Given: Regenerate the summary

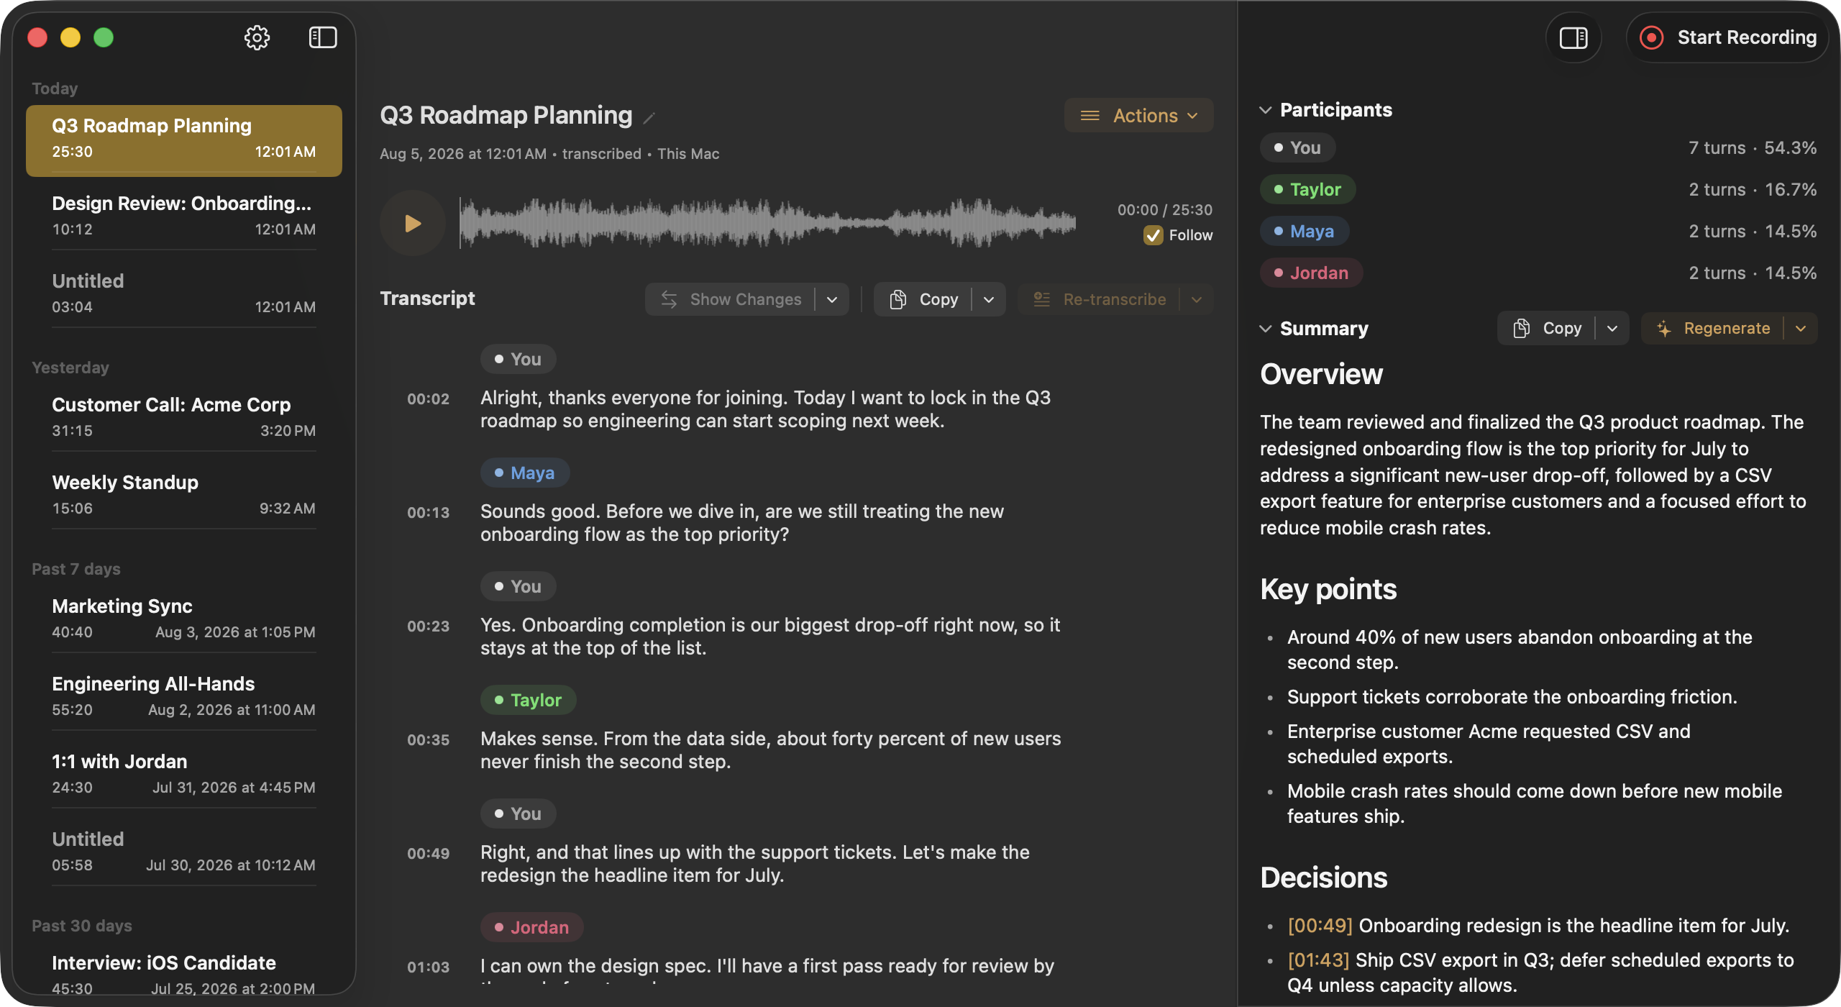Looking at the screenshot, I should point(1713,329).
